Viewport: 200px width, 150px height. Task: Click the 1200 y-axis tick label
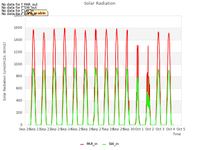pos(18,52)
